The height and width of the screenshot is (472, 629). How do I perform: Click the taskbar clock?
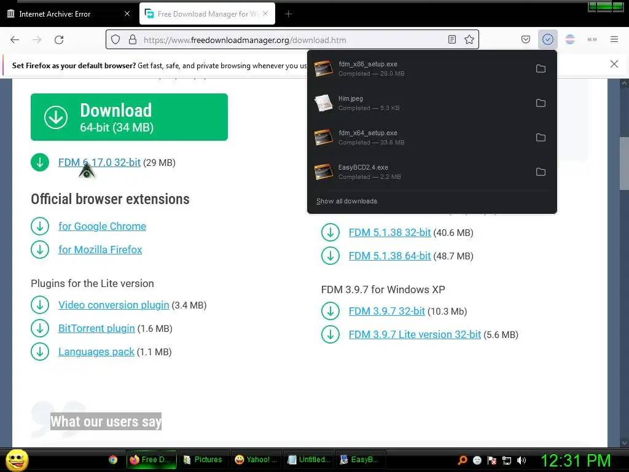pos(576,460)
